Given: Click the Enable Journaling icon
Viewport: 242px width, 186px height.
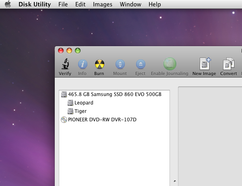Looking at the screenshot, I should (170, 64).
